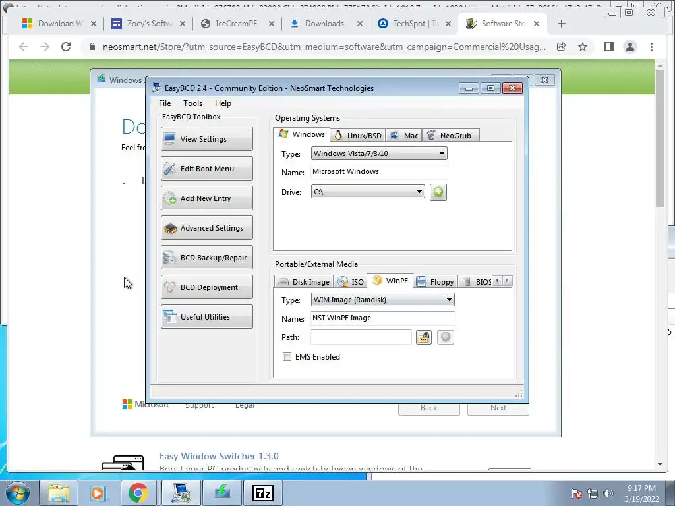Open the EasyBCD taskbar icon
The image size is (675, 506).
pyautogui.click(x=181, y=493)
